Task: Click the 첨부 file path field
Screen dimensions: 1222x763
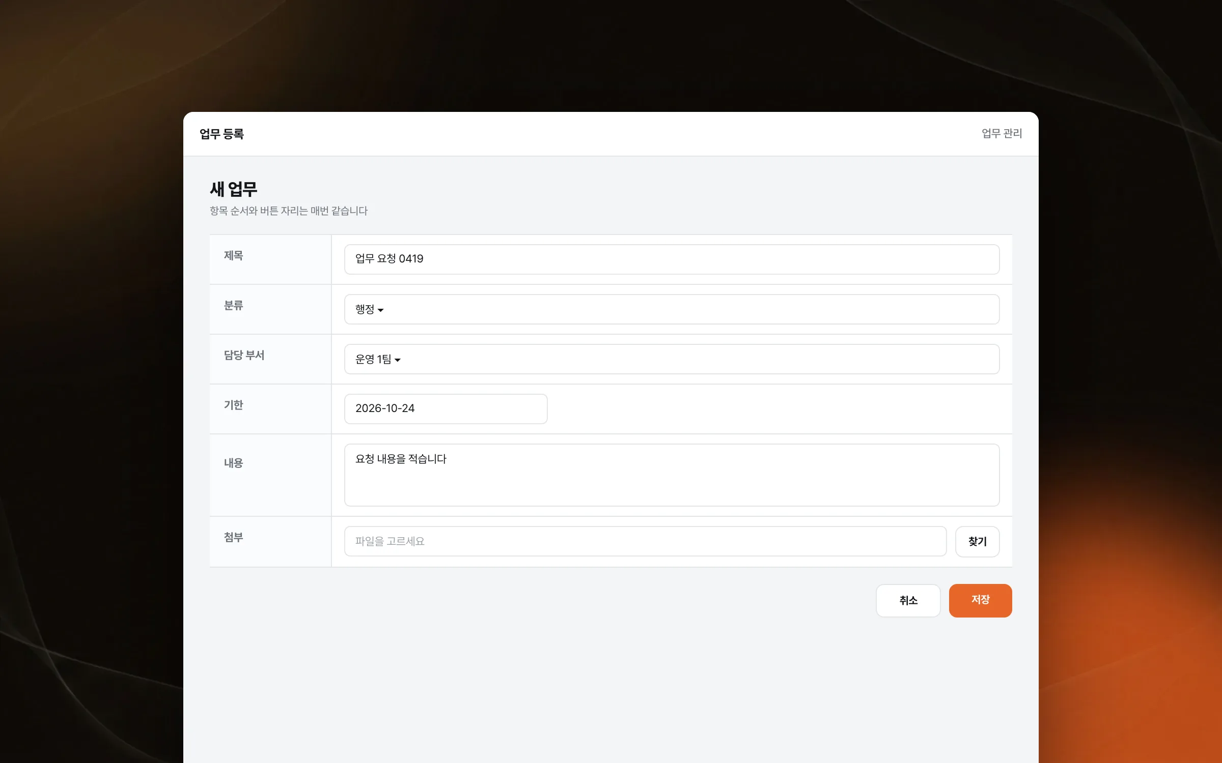Action: (645, 541)
